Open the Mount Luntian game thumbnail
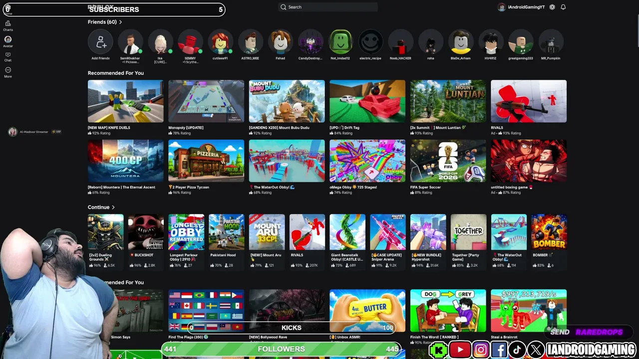This screenshot has width=639, height=359. click(448, 101)
